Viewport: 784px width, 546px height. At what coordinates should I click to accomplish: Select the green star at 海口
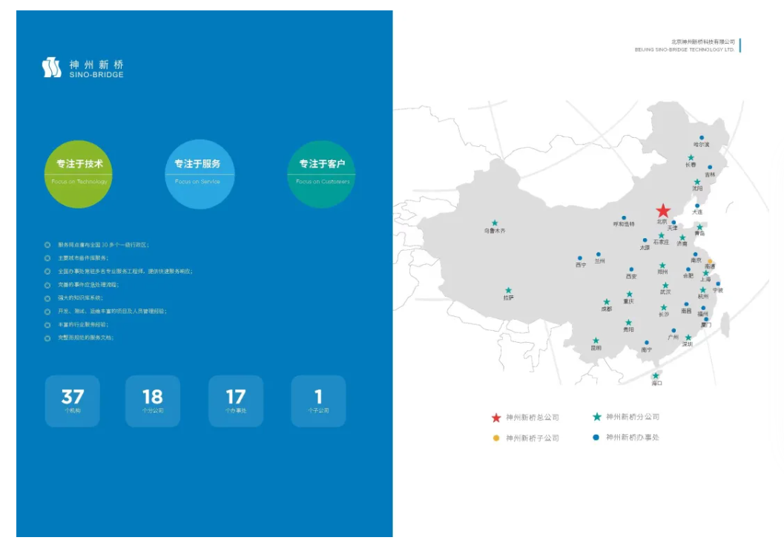(x=656, y=375)
